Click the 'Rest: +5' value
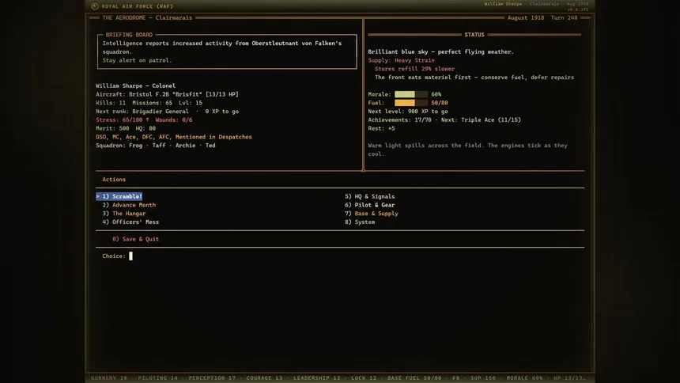 382,128
